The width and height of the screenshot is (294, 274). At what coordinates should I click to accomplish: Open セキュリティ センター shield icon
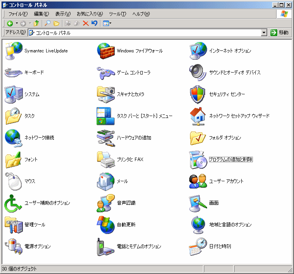click(199, 94)
